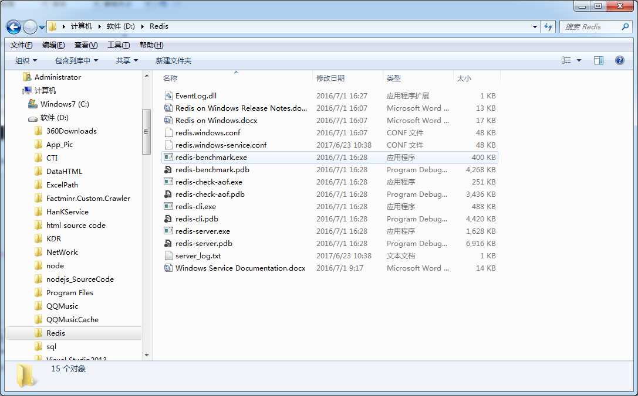Click the Back navigation arrow
This screenshot has height=396, width=638.
click(13, 27)
